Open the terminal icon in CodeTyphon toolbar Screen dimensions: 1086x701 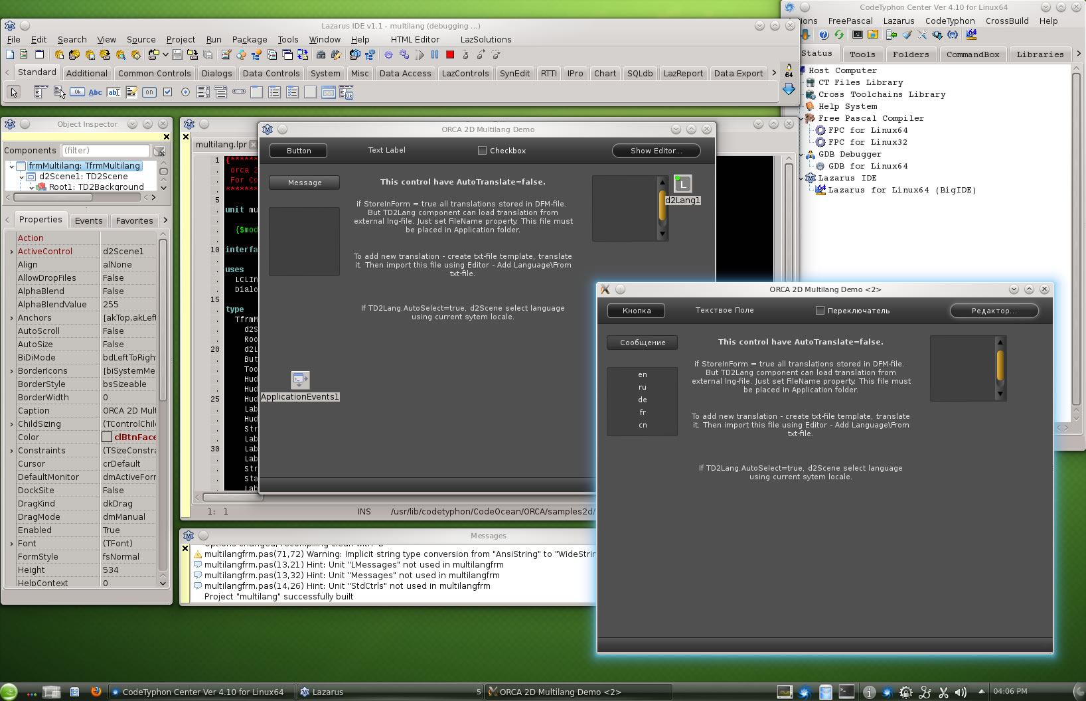click(x=858, y=35)
